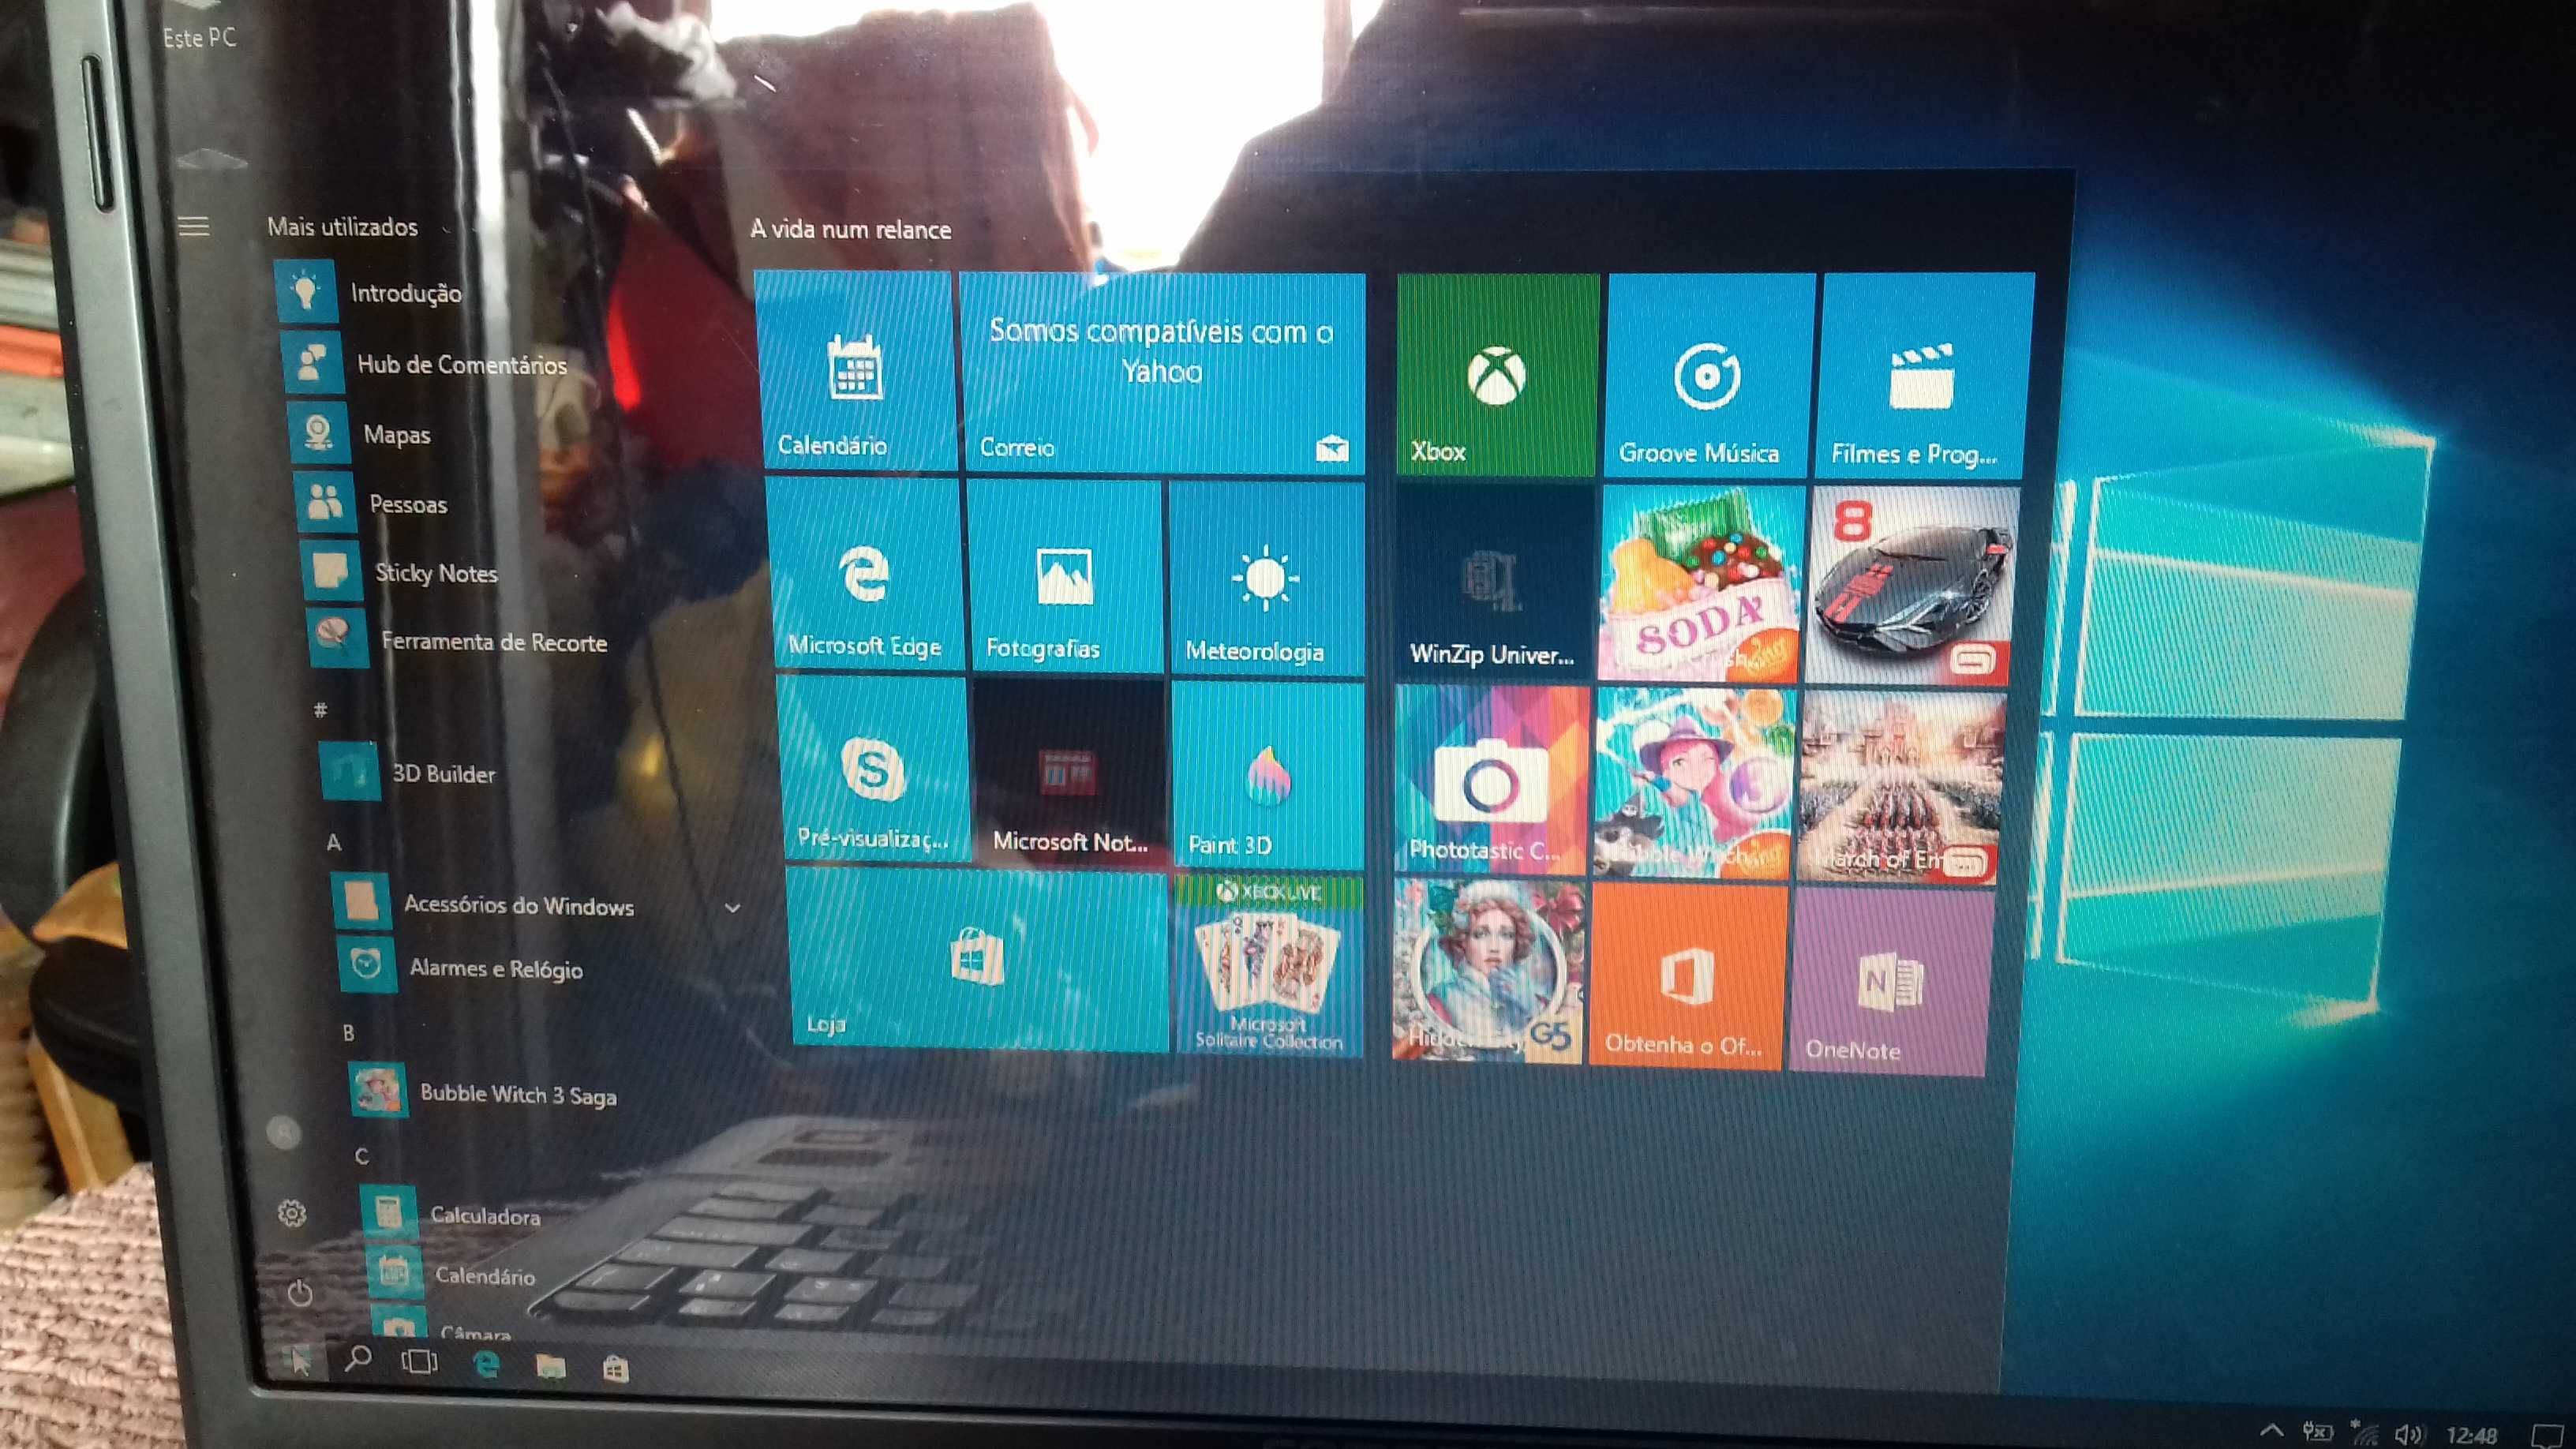The height and width of the screenshot is (1449, 2576).
Task: Launch Sticky Notes from list
Action: coord(402,572)
